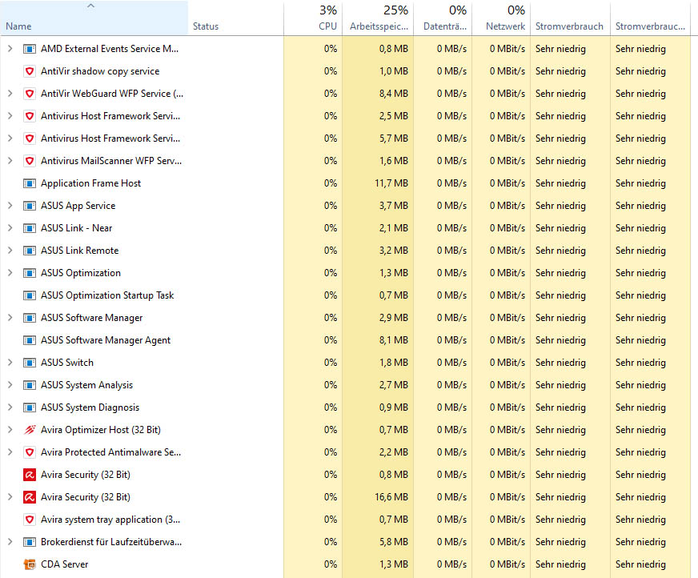Click the Avira Protected Antimalware Service icon
Screen dimensions: 698x578
(30, 452)
